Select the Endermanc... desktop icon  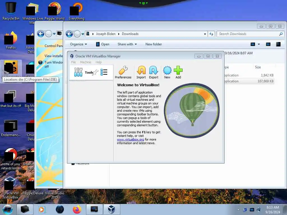[x=11, y=128]
